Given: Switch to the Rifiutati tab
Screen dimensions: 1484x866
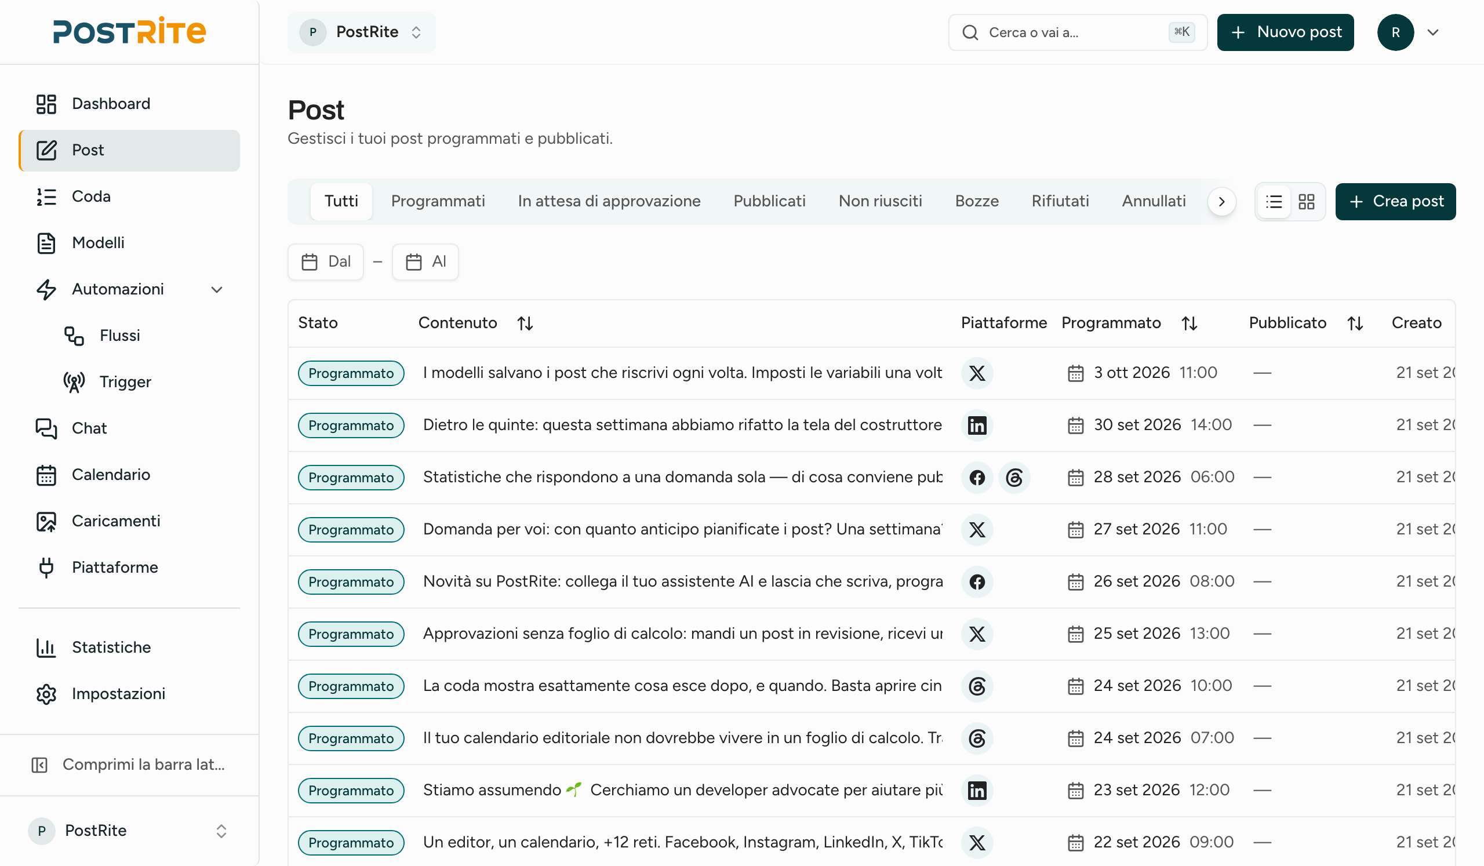Looking at the screenshot, I should pos(1060,201).
